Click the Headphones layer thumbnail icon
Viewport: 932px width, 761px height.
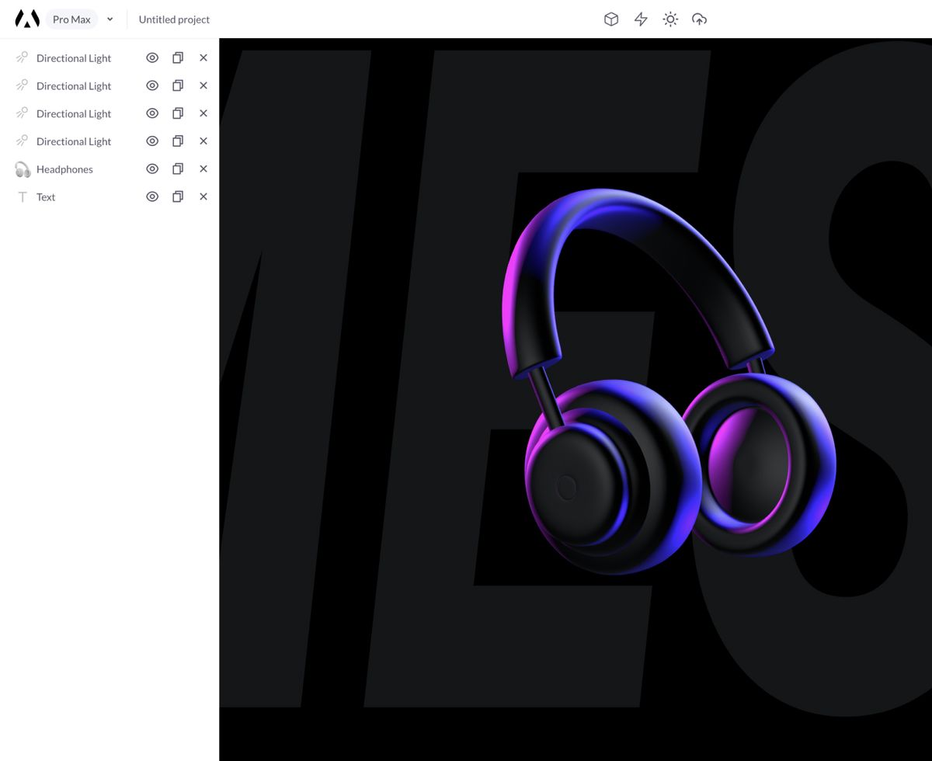[x=23, y=169]
